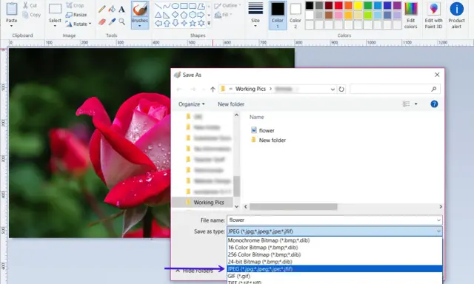Pick the yellow color swatch
This screenshot has height=284, width=474.
(358, 5)
